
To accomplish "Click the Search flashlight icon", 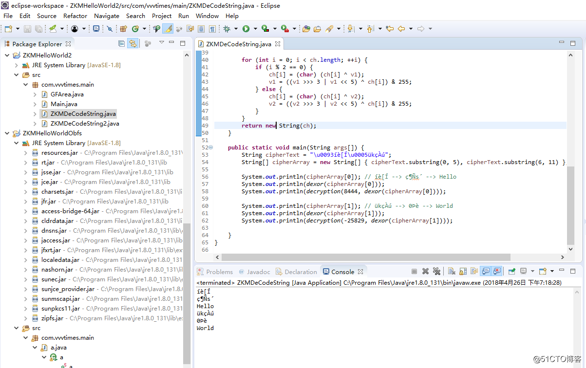I will pyautogui.click(x=329, y=29).
